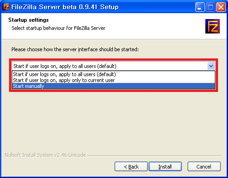This screenshot has width=228, height=178.
Task: Click the 'Startup settings' heading
Action: [x=29, y=20]
